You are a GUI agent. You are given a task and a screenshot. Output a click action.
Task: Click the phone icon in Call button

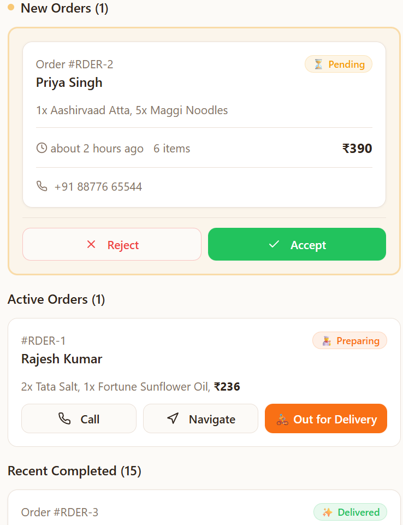click(x=64, y=418)
